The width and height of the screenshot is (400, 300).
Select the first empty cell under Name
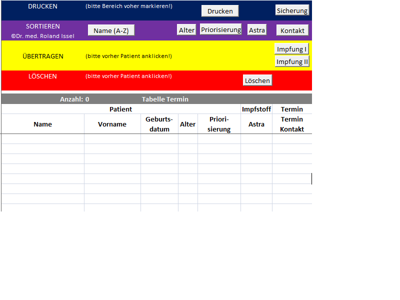[42, 139]
